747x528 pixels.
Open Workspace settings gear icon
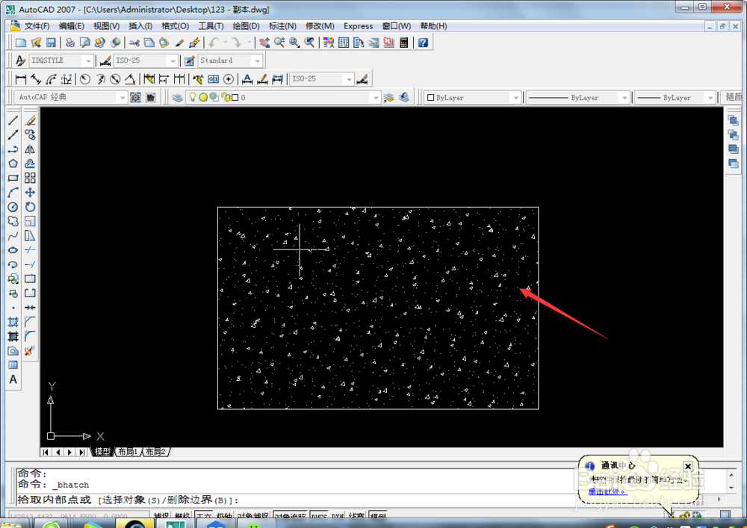click(x=136, y=98)
